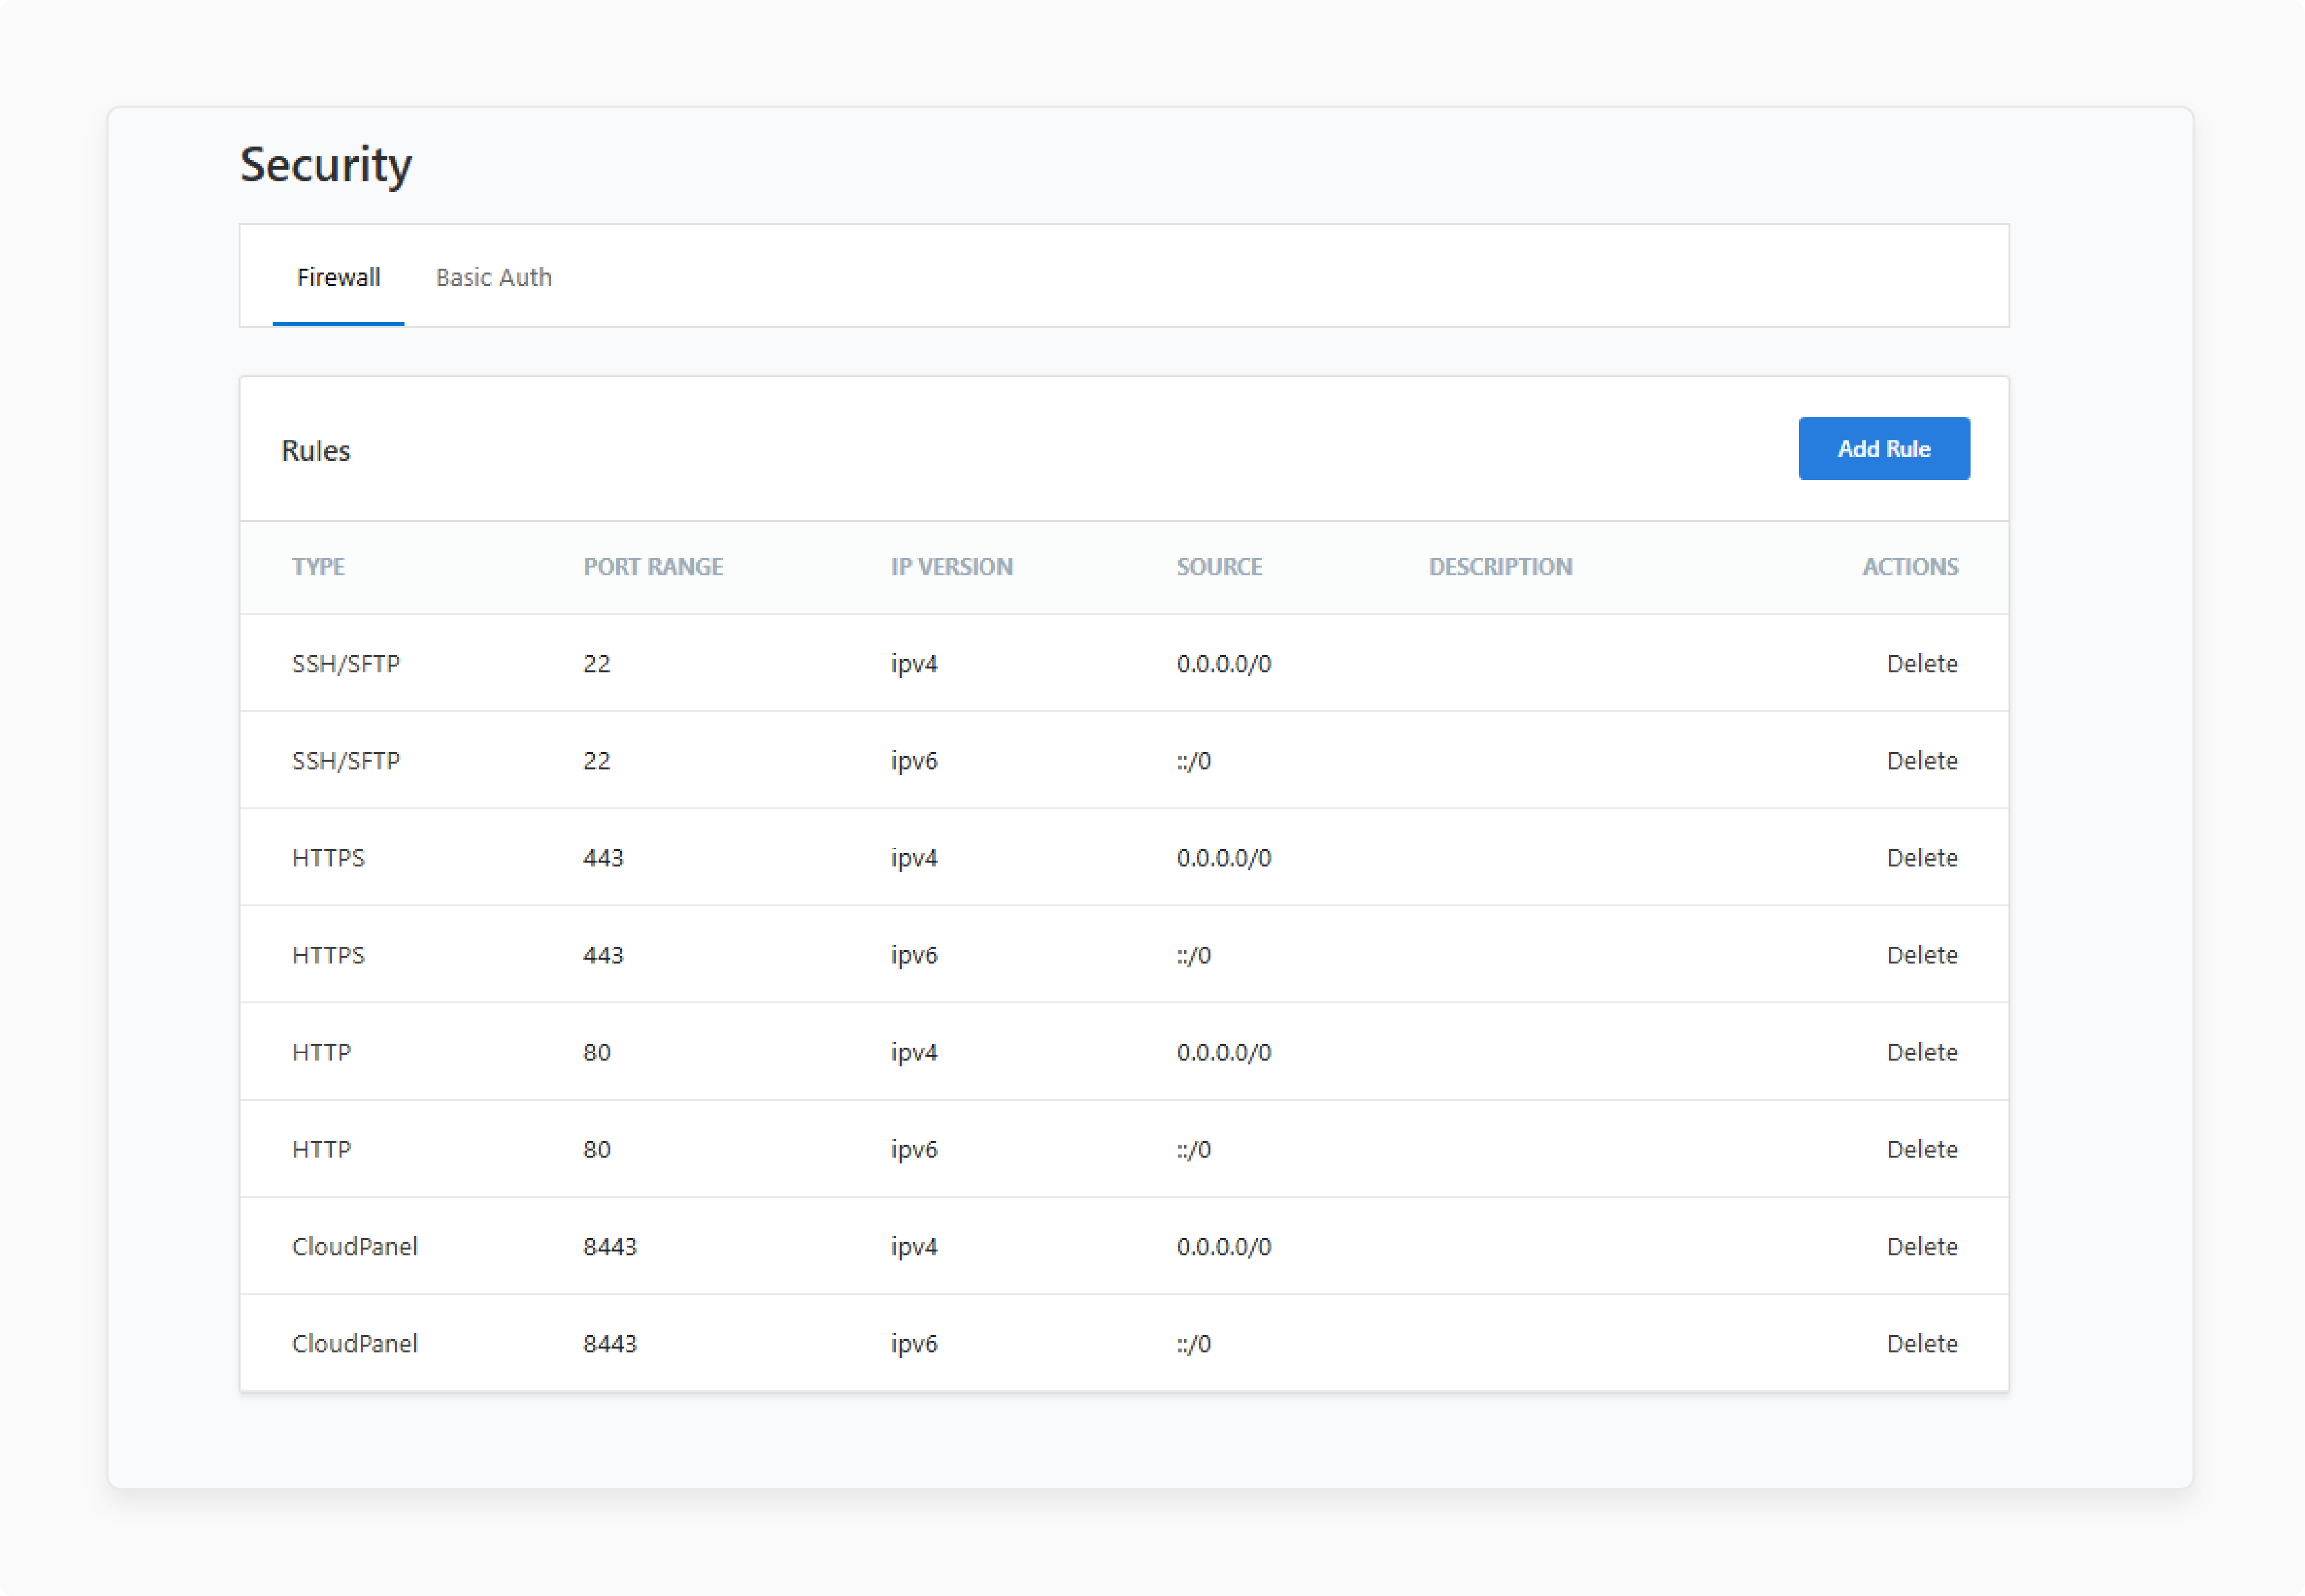Viewport: 2305px width, 1596px height.
Task: Click the PORT RANGE column header
Action: (x=653, y=567)
